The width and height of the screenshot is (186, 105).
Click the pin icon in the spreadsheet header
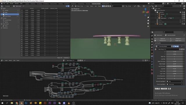24,6
